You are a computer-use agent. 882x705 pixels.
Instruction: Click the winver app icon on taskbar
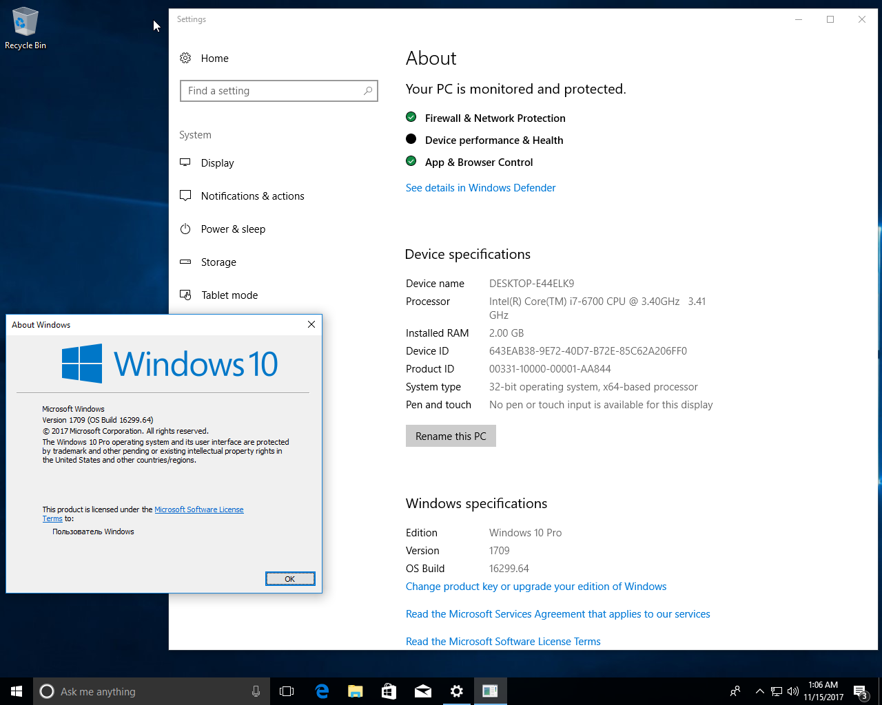490,691
